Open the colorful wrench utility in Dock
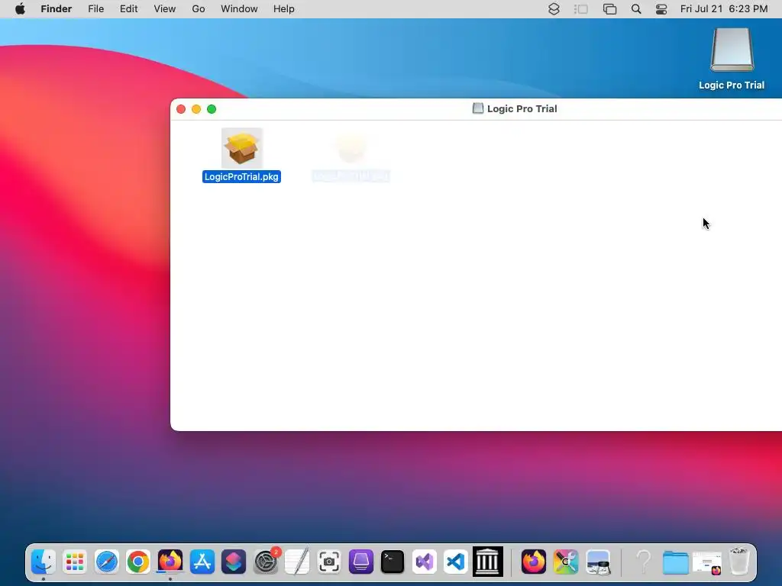Viewport: 782px width, 586px height. tap(566, 562)
